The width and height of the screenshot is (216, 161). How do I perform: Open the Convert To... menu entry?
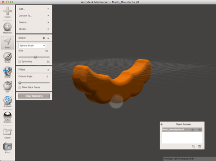coord(34,16)
